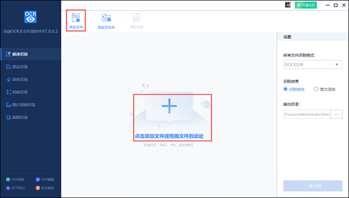Screen dimensions: 349x198
Task: Click the big plus sign to add files
Action: coord(169,106)
